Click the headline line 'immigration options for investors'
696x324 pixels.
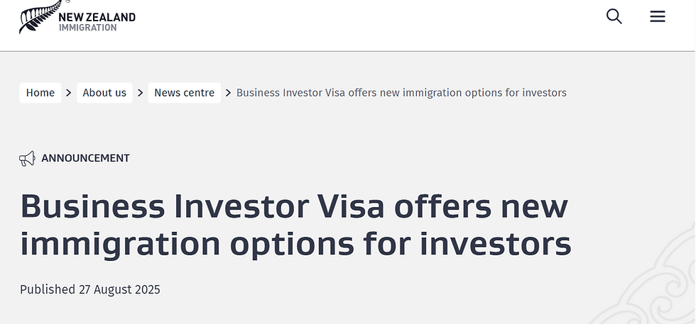pos(295,244)
